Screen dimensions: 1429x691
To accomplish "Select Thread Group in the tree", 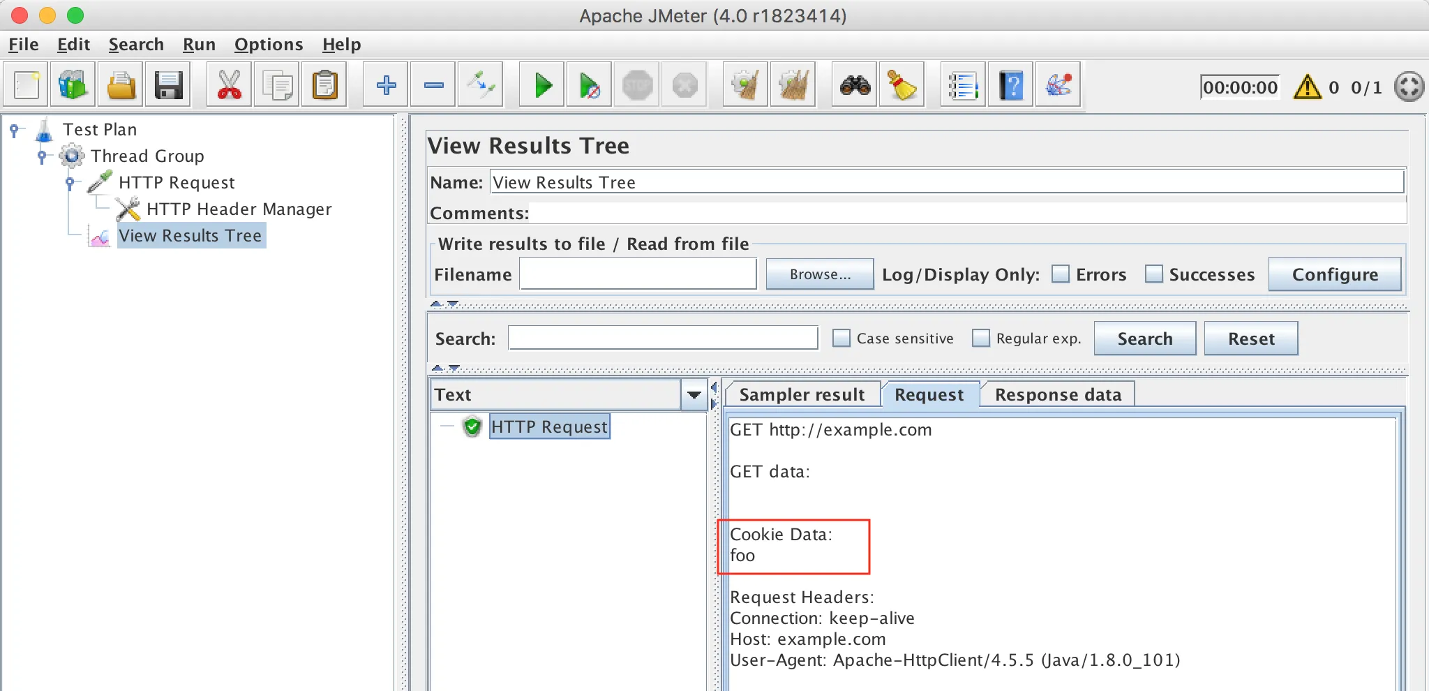I will click(147, 156).
